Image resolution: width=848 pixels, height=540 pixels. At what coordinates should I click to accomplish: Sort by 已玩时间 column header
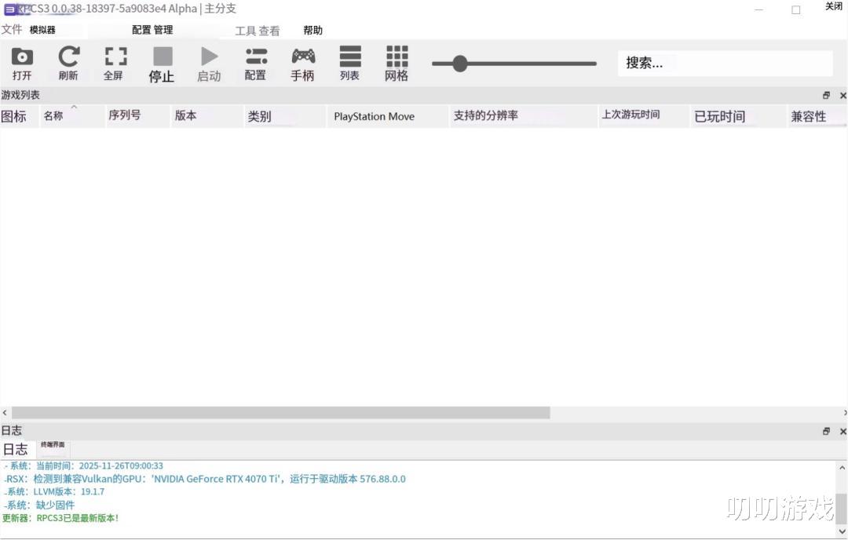738,115
